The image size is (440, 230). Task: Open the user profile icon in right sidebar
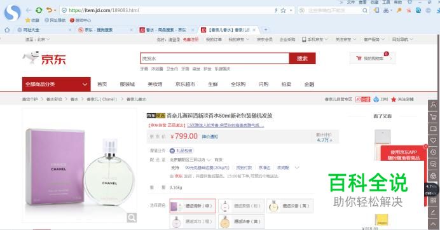pos(434,105)
